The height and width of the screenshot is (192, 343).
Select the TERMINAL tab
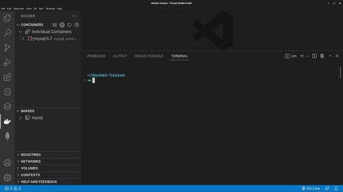click(180, 56)
